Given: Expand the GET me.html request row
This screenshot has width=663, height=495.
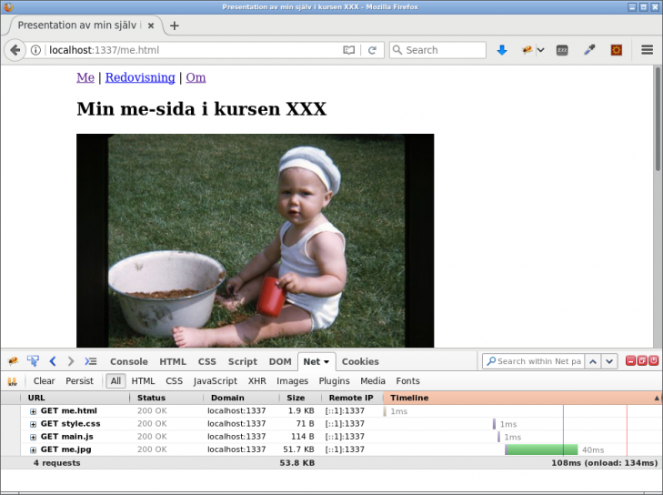Looking at the screenshot, I should [33, 411].
